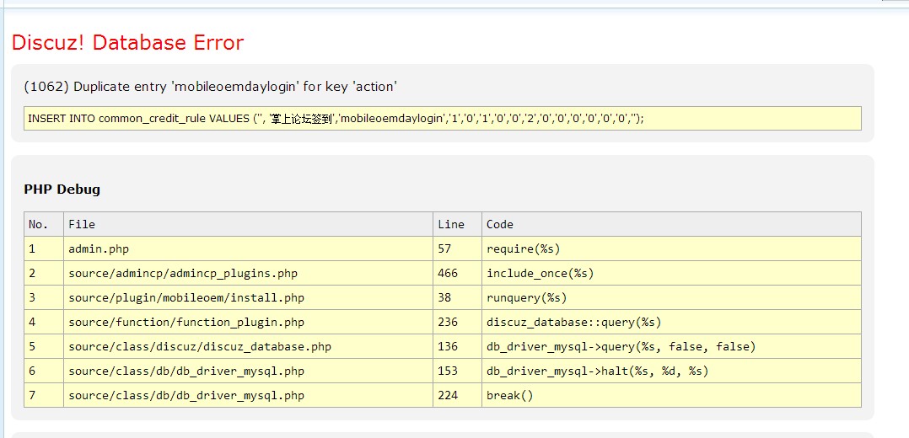909x438 pixels.
Task: Click line number 38
Action: [x=457, y=298]
